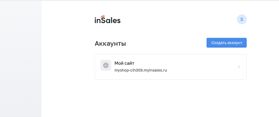Click the inSales logo
This screenshot has height=117, width=279.
(x=107, y=19)
